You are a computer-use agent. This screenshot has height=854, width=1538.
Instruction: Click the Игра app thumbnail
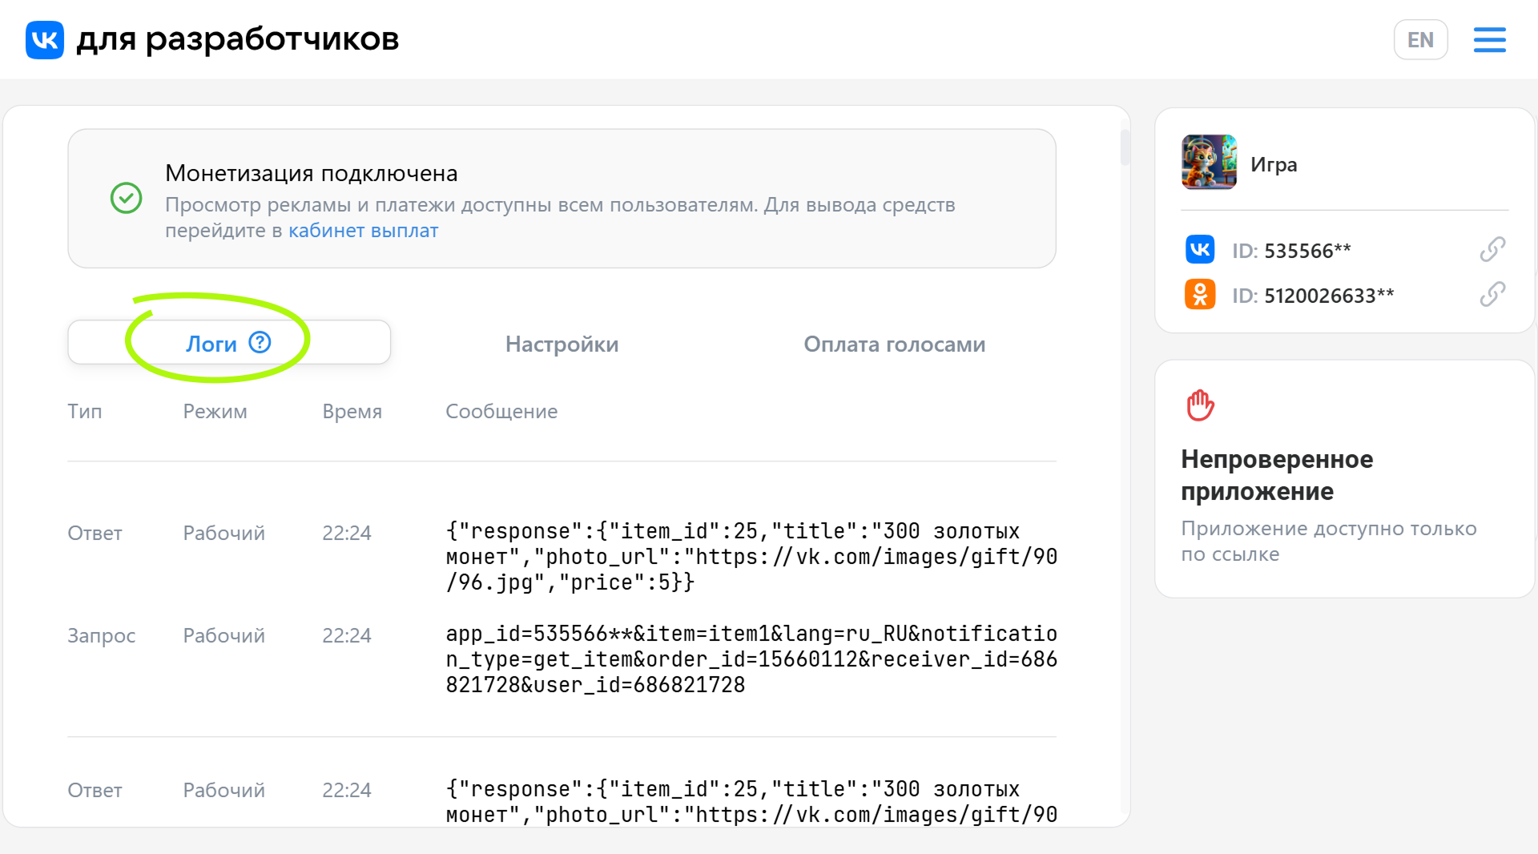coord(1209,162)
